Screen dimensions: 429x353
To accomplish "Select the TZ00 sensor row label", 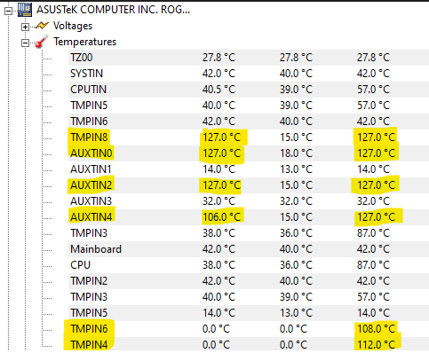I will 82,58.
